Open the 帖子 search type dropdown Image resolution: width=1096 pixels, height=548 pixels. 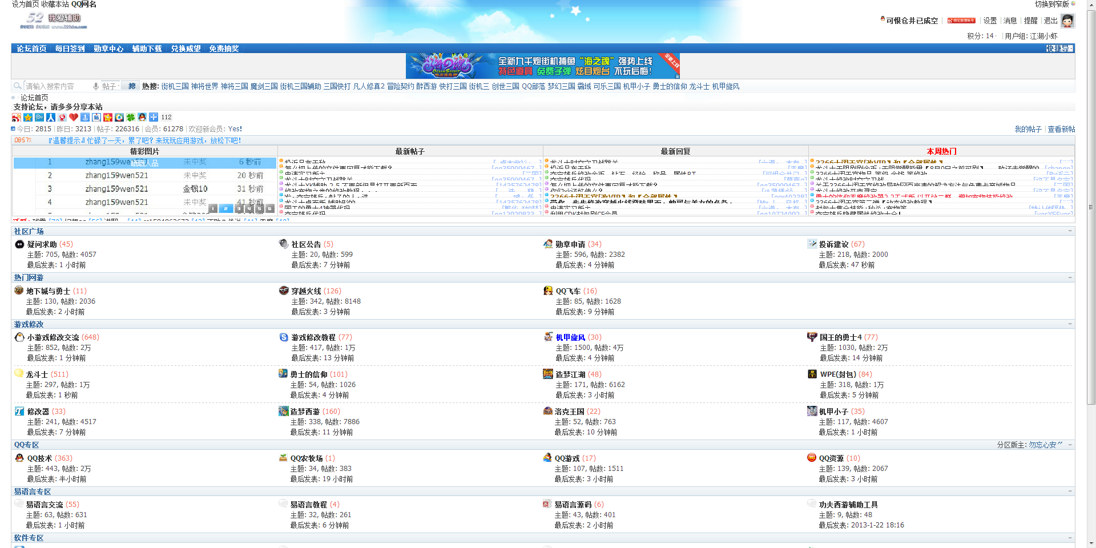[x=110, y=86]
